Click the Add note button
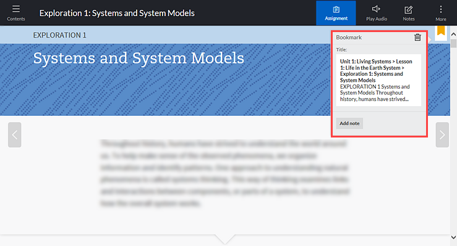The width and height of the screenshot is (457, 246). [x=349, y=123]
